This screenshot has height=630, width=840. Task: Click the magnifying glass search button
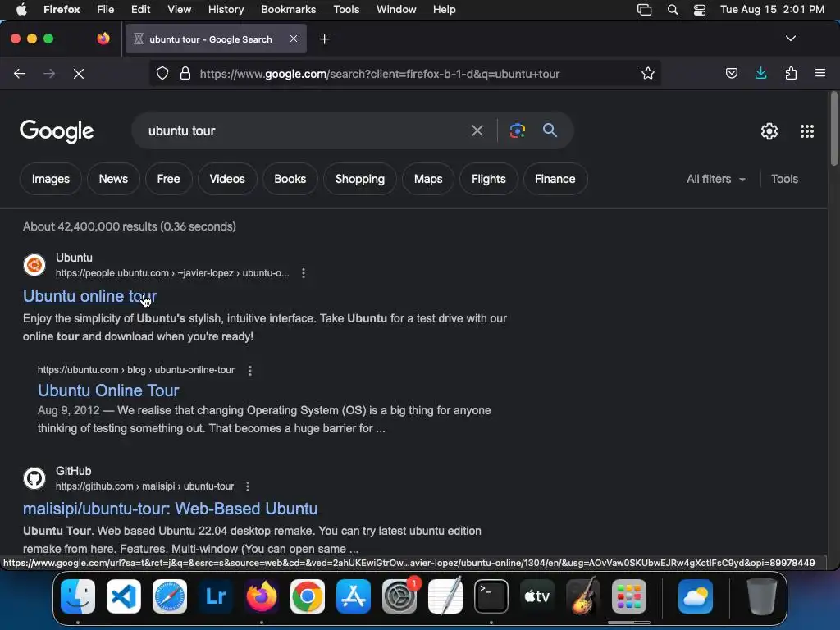(550, 130)
